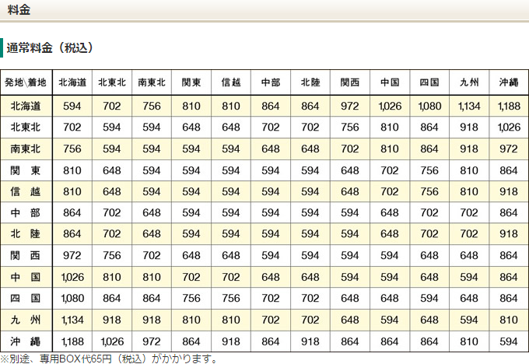The image size is (529, 364).
Task: Select the 南東北 column header
Action: (x=152, y=82)
